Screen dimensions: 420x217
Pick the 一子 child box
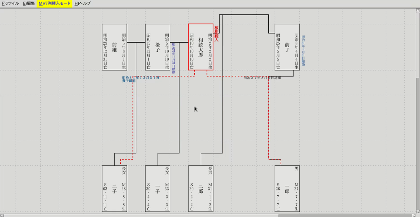[x=158, y=189]
